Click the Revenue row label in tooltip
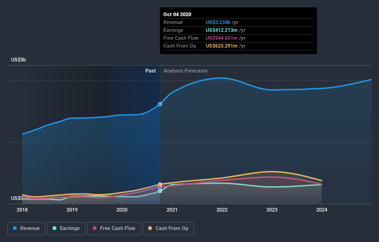The height and width of the screenshot is (242, 379). 173,22
